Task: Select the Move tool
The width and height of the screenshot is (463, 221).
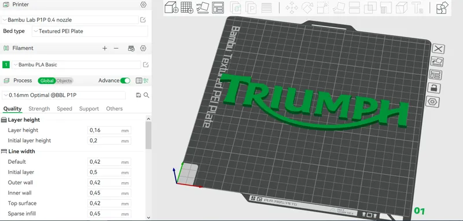Action: pyautogui.click(x=292, y=8)
